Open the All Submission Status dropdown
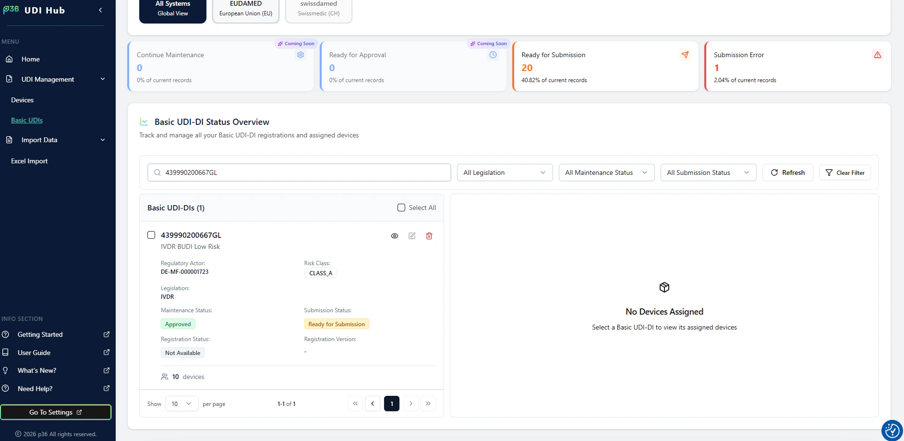The height and width of the screenshot is (441, 904). tap(708, 172)
